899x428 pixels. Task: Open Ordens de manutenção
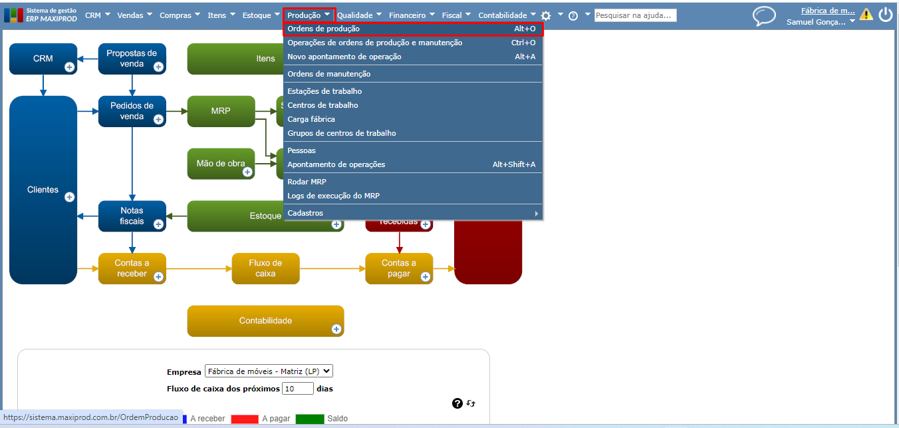[x=413, y=74]
